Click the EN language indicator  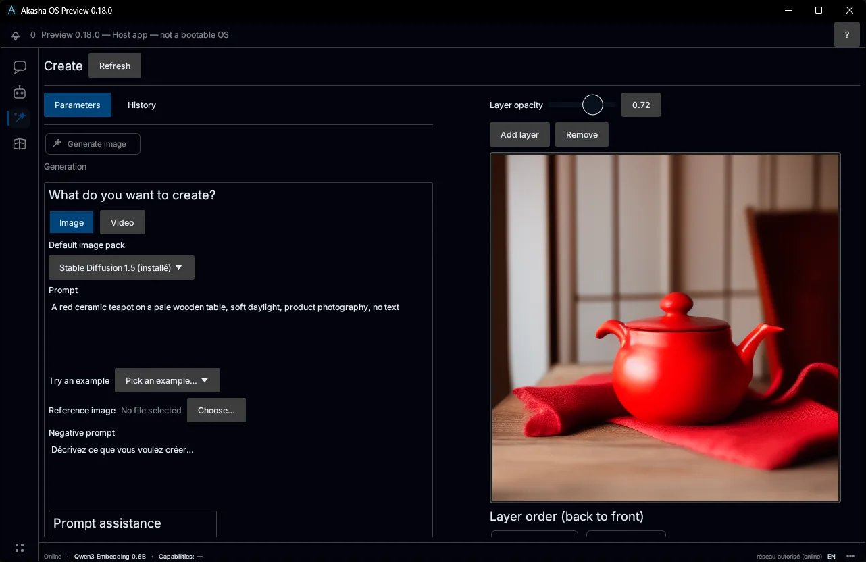[832, 557]
